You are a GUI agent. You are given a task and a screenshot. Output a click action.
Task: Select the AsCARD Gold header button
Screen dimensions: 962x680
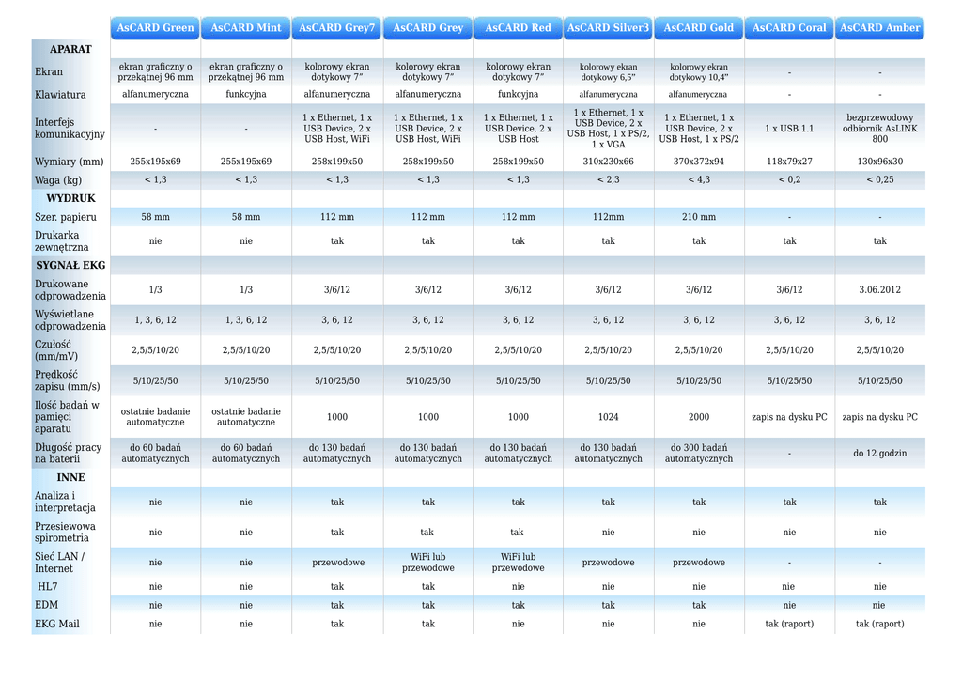pos(698,28)
